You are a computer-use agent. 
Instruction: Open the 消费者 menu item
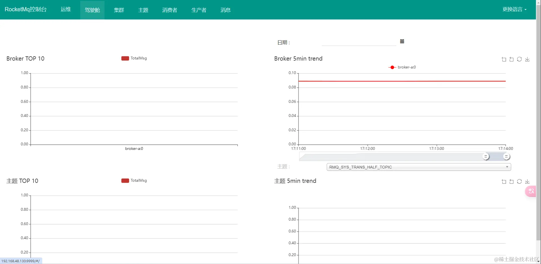pos(170,10)
